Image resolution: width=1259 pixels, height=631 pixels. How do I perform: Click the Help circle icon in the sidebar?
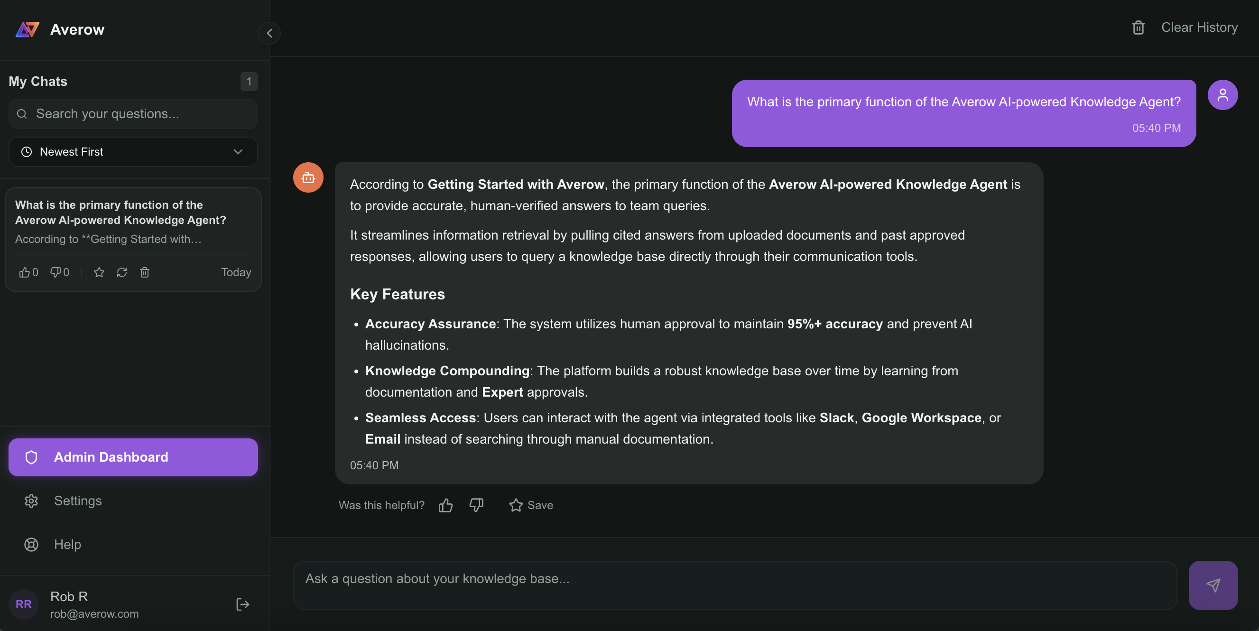31,545
